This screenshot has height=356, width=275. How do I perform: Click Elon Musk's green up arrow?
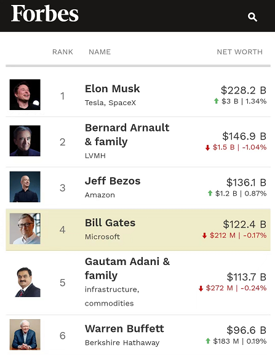(216, 101)
